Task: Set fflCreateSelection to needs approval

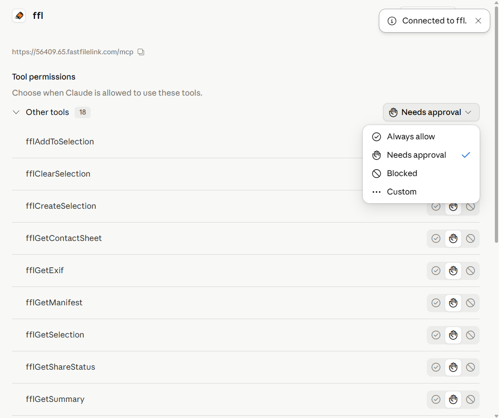Action: pos(453,207)
